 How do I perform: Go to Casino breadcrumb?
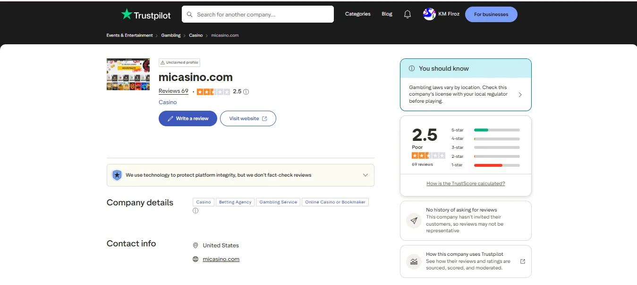click(196, 35)
